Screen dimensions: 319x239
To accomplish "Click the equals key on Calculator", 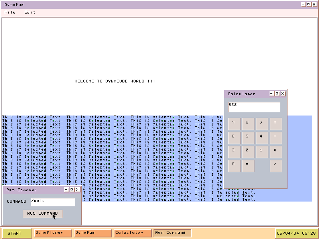I will [248, 166].
